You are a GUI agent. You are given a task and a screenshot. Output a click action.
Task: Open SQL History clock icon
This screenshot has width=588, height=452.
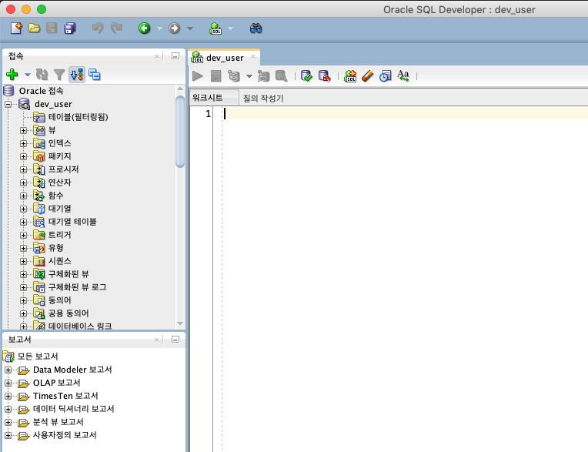(385, 76)
